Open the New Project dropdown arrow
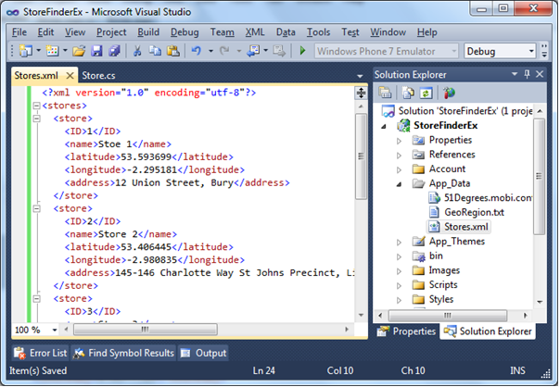The height and width of the screenshot is (387, 560). 39,51
